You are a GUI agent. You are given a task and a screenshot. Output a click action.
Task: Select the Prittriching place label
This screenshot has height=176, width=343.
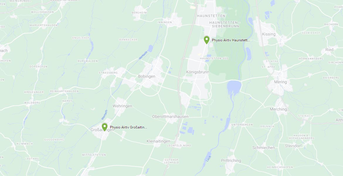coord(231,161)
